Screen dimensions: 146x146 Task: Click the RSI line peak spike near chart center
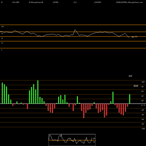click(75, 30)
